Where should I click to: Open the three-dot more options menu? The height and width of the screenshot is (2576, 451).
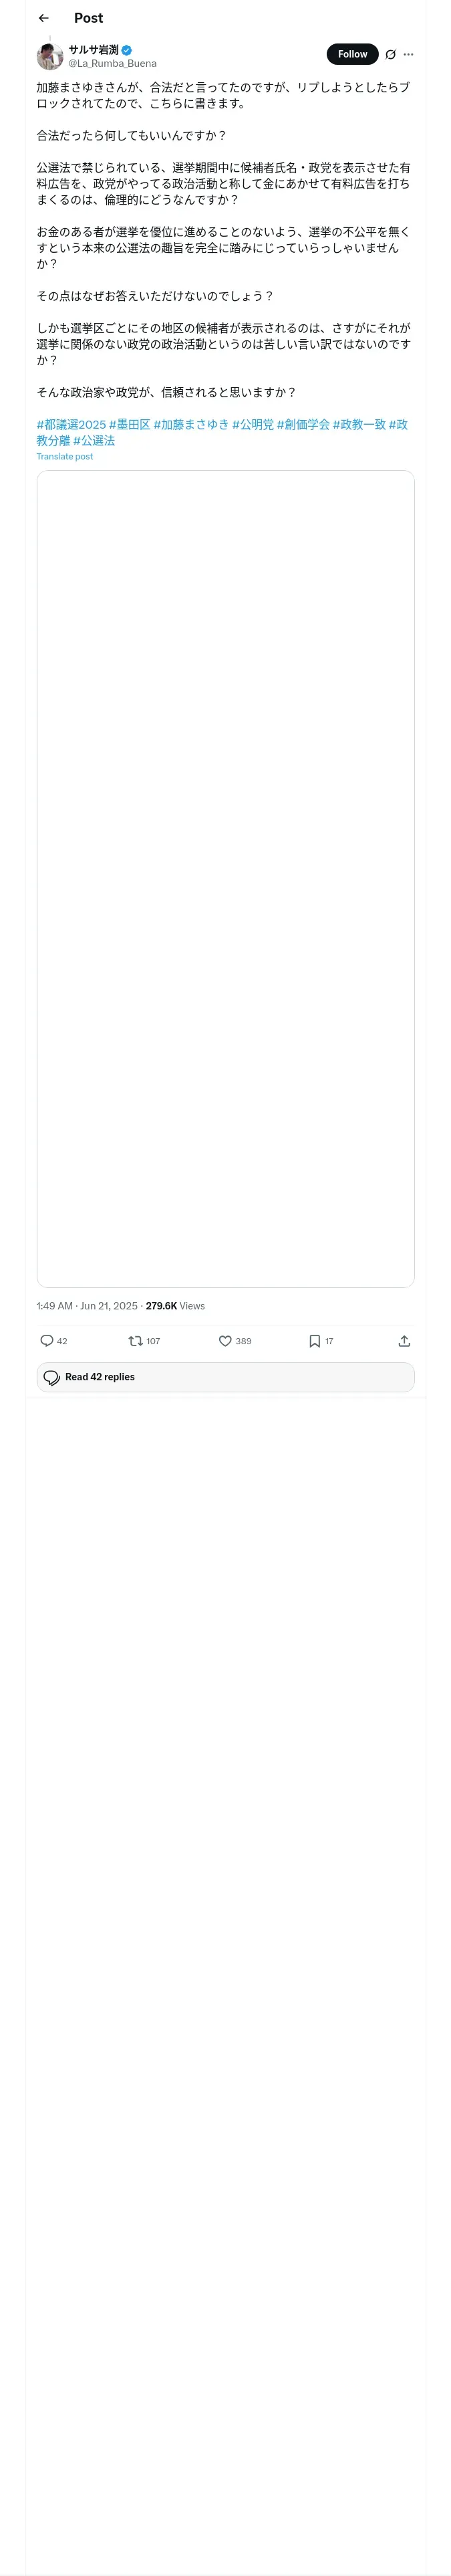pos(408,54)
